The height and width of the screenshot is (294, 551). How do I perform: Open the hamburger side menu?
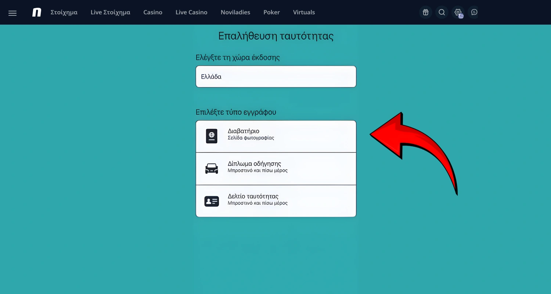pos(12,13)
